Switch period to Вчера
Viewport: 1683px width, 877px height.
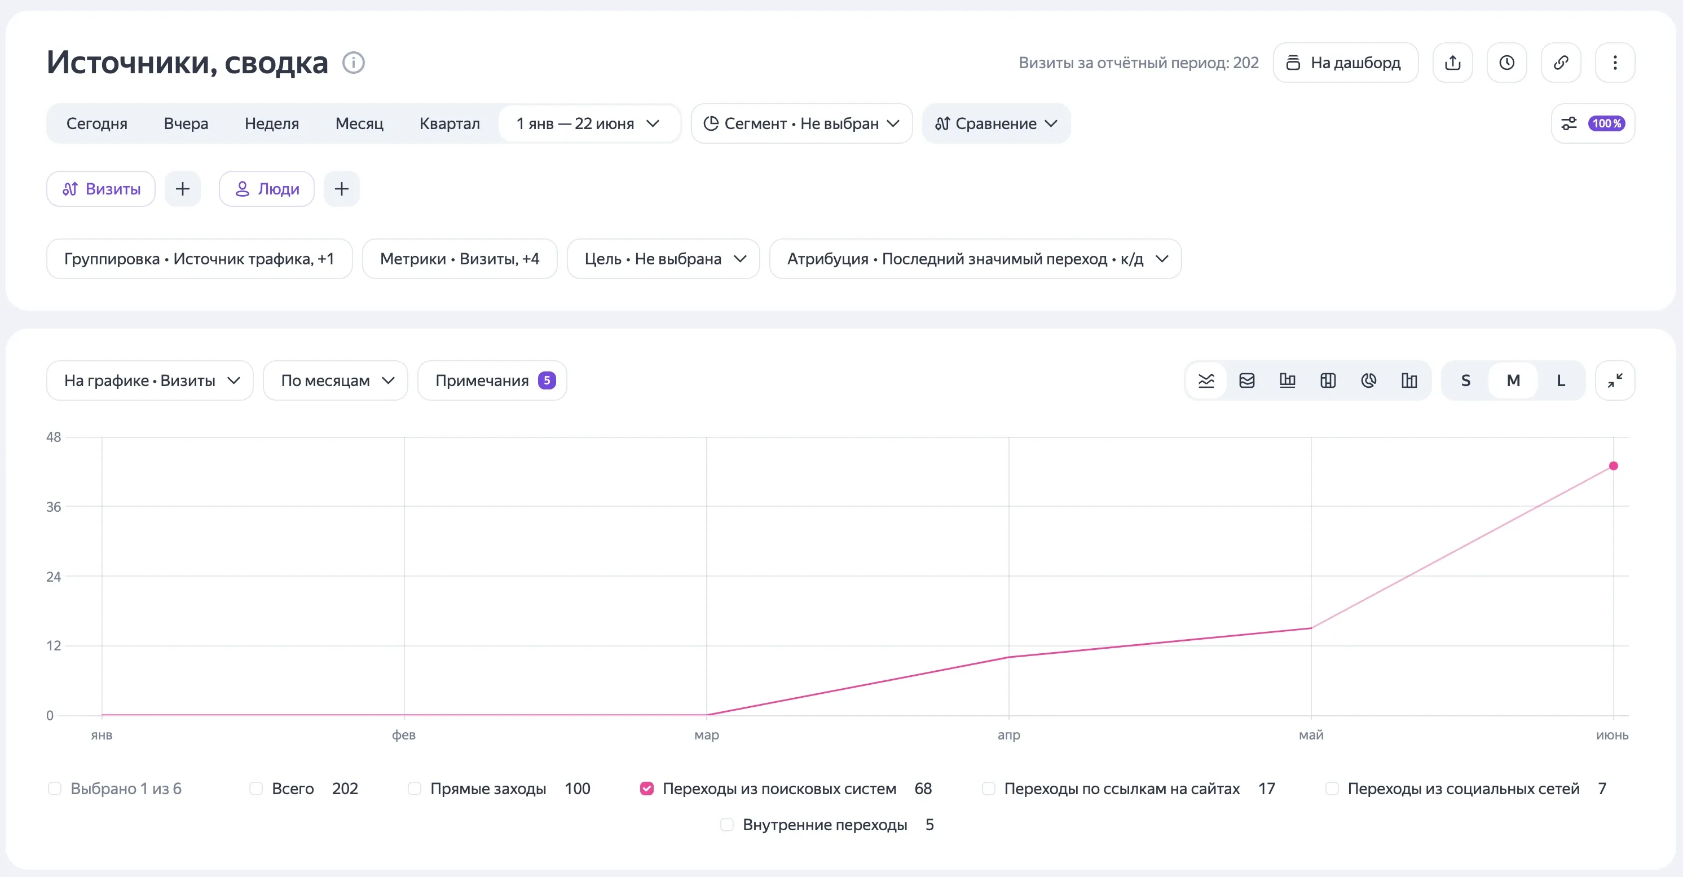click(186, 123)
